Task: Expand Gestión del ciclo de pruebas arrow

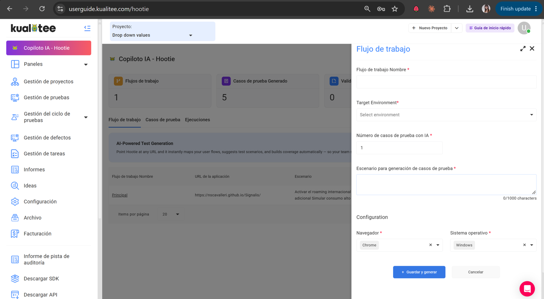Action: point(86,117)
